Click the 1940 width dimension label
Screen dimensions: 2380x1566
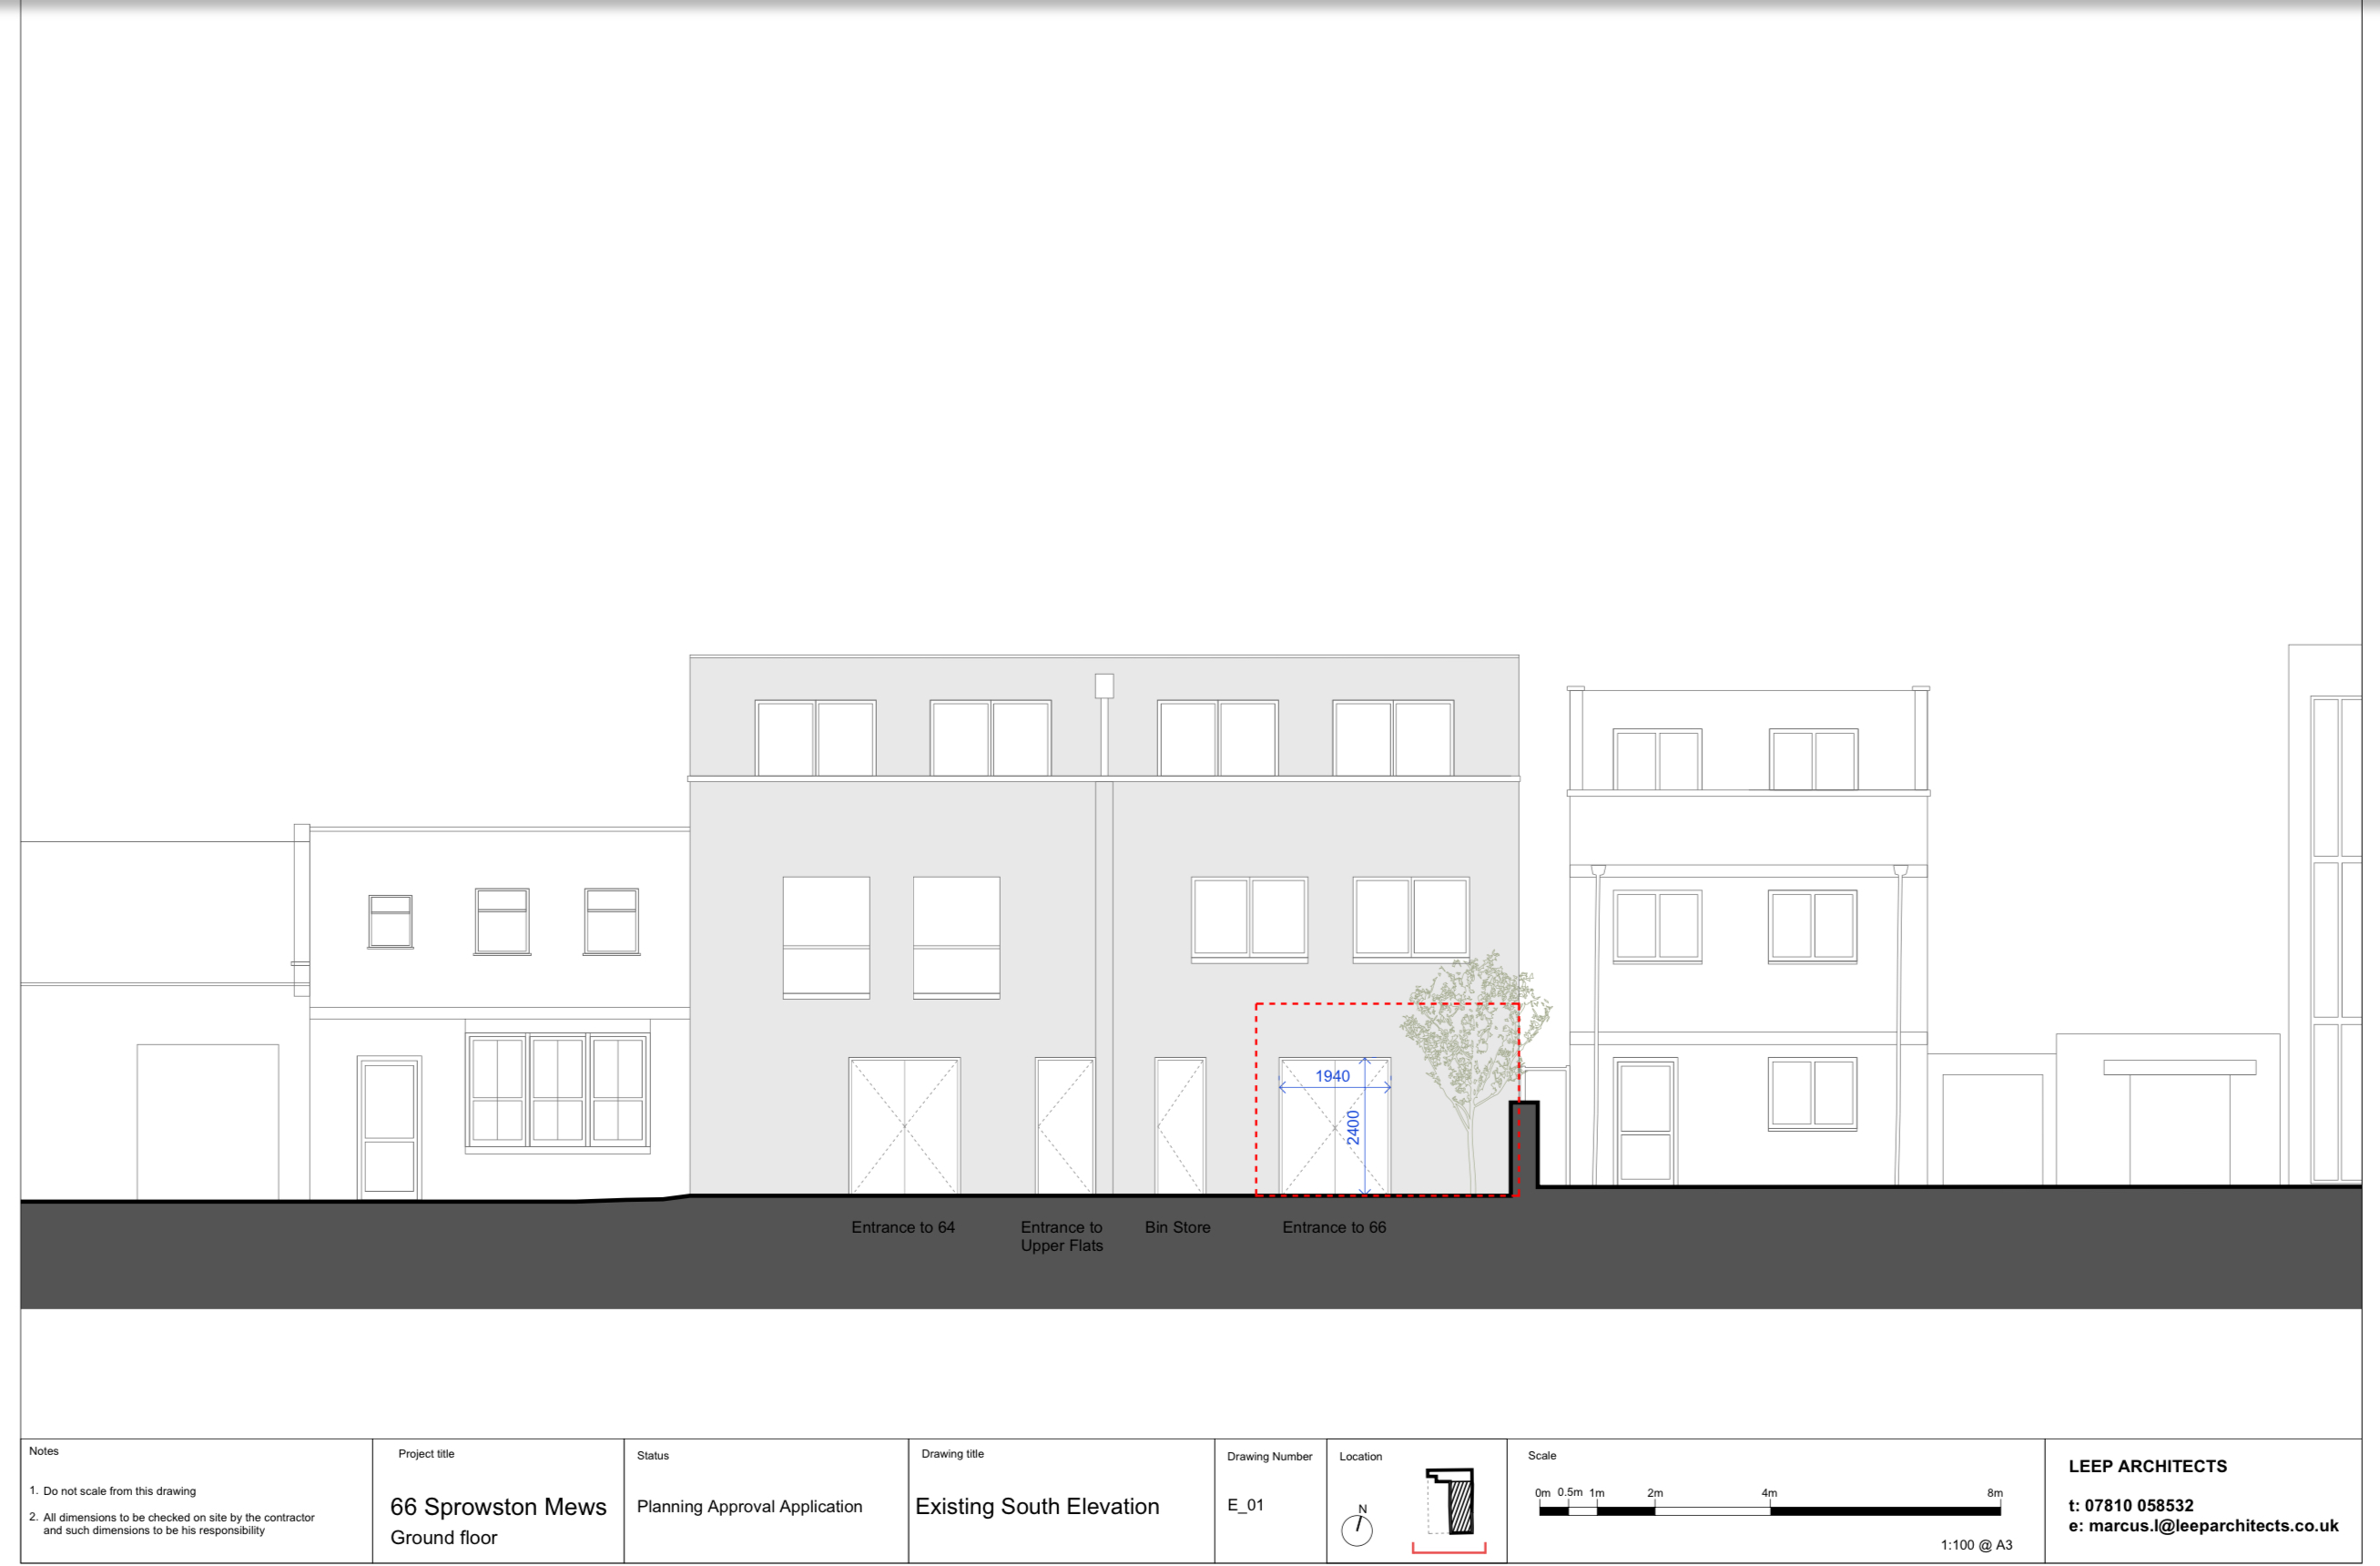tap(1332, 1076)
